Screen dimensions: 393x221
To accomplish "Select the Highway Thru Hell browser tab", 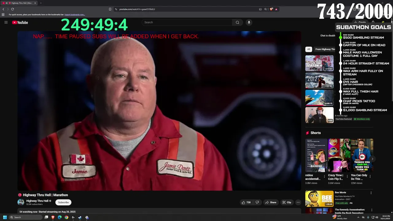I will [x=19, y=3].
